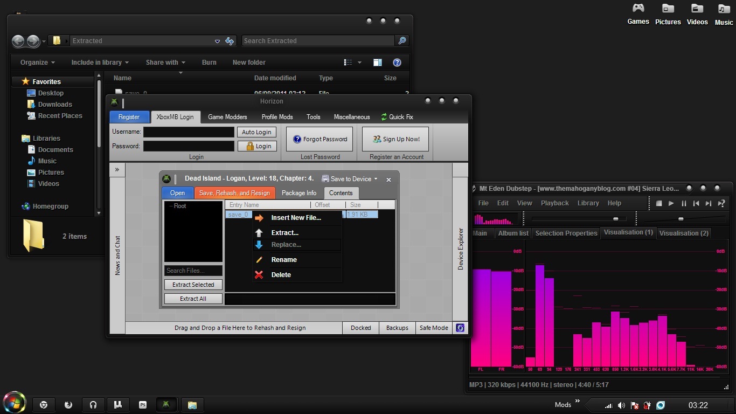
Task: Expand the Save to Device dropdown
Action: (350, 179)
